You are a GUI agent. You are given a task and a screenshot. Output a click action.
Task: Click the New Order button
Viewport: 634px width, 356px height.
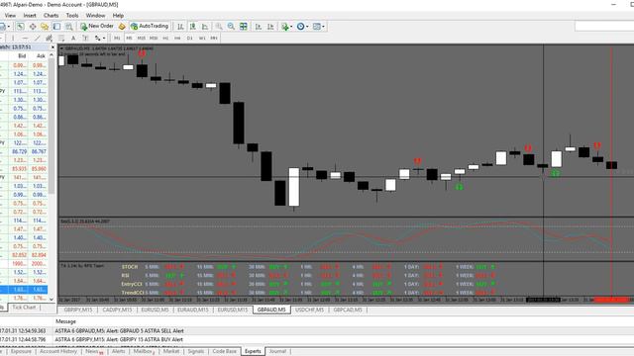click(97, 27)
